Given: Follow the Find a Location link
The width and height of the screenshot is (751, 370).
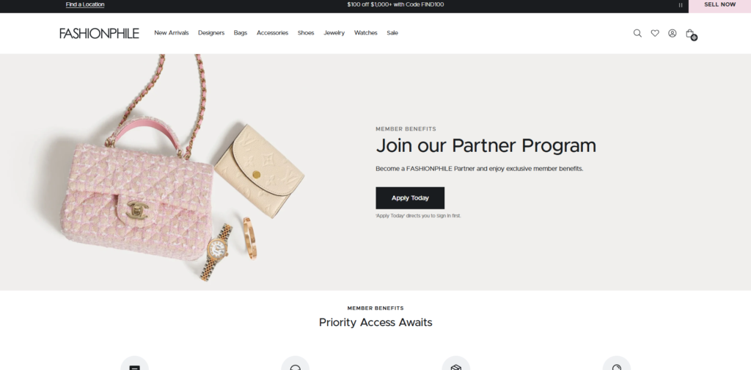Looking at the screenshot, I should click(x=85, y=4).
